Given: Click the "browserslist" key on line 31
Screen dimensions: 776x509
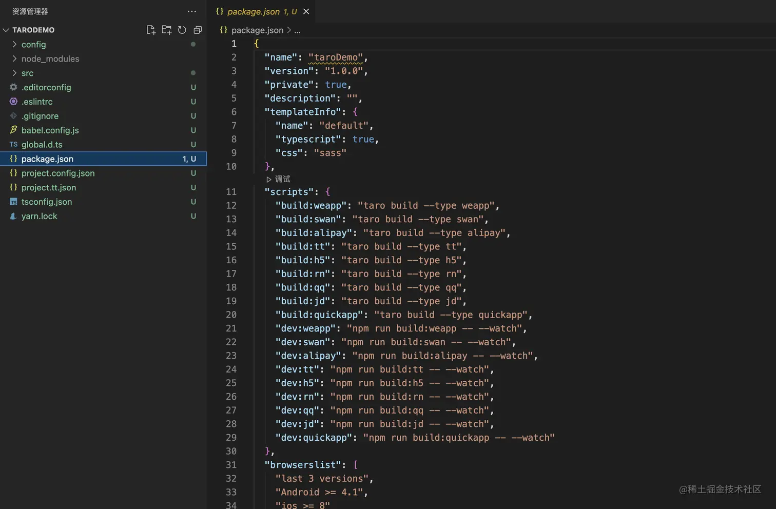Looking at the screenshot, I should pos(303,465).
